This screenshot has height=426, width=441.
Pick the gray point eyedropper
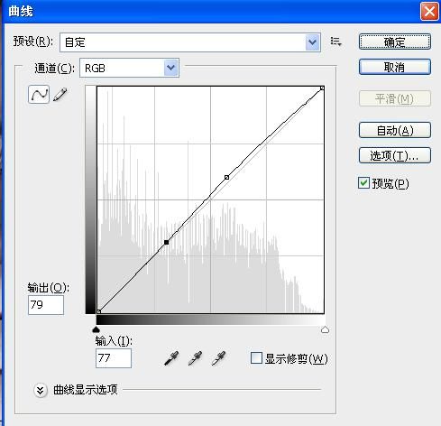point(195,358)
